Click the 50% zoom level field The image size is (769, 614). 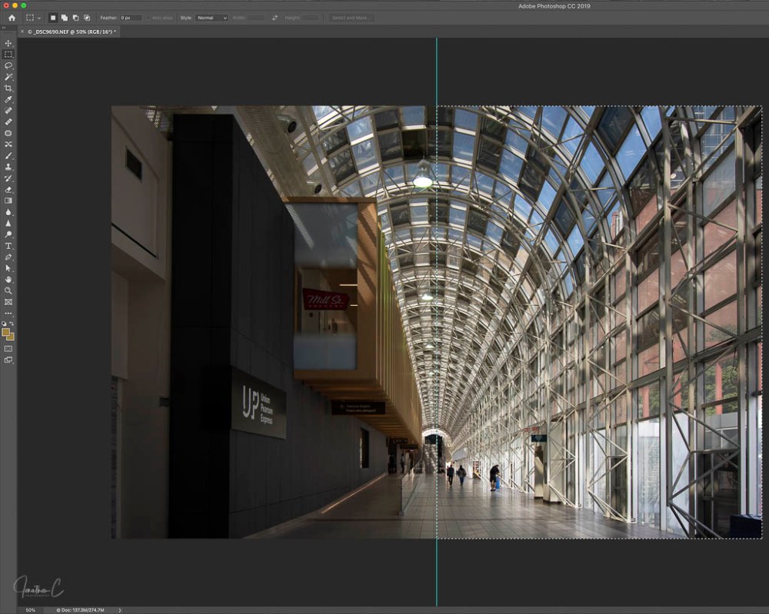click(x=30, y=610)
